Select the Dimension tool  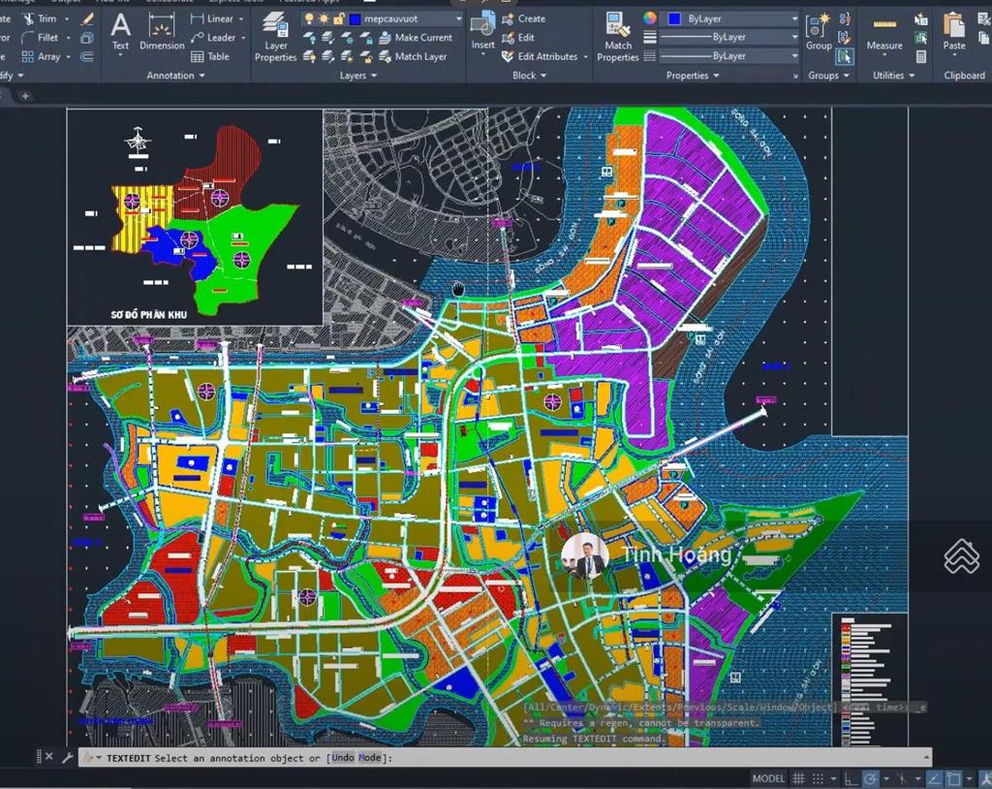click(x=162, y=32)
